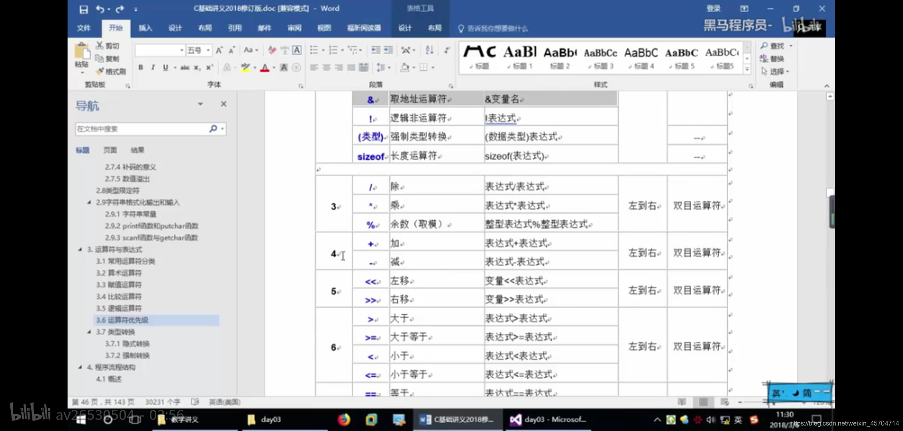Collapse the ribbon with the up arrow
Screen dimensions: 903x431
coord(827,86)
